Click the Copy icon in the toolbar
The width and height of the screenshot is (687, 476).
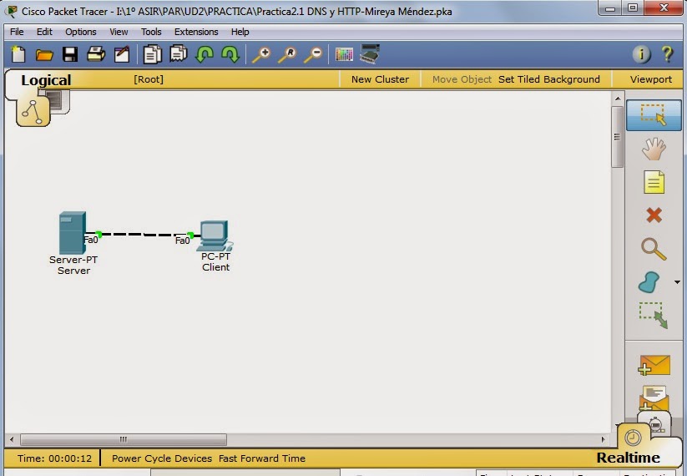[x=153, y=54]
